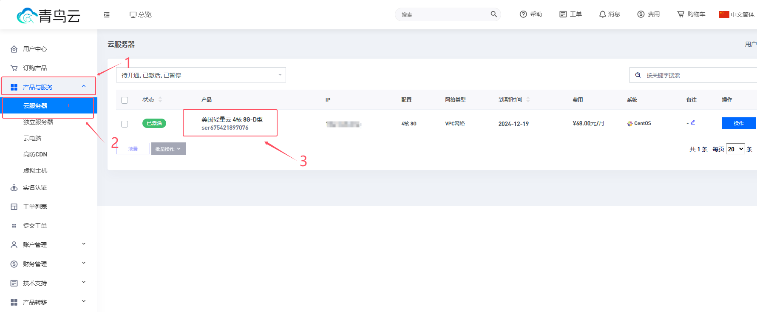Image resolution: width=757 pixels, height=312 pixels.
Task: Change per-page count dropdown showing 20
Action: pyautogui.click(x=735, y=149)
